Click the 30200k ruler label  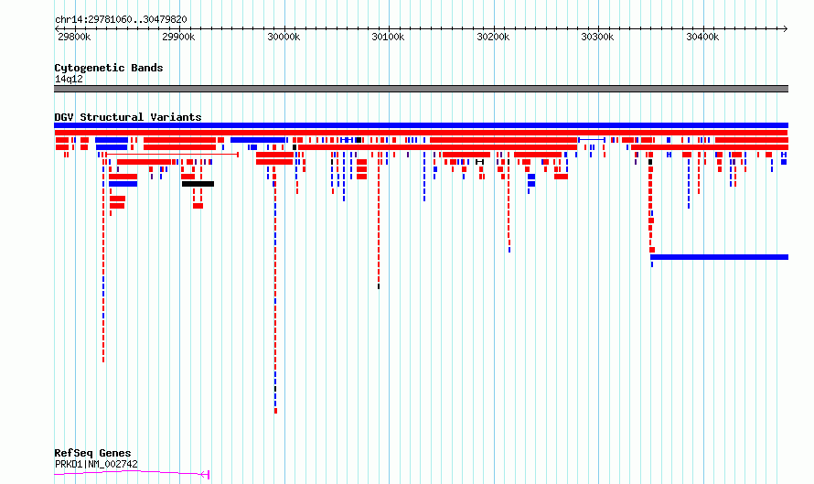click(493, 37)
